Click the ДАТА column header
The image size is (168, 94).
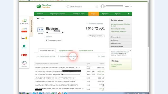88,64
